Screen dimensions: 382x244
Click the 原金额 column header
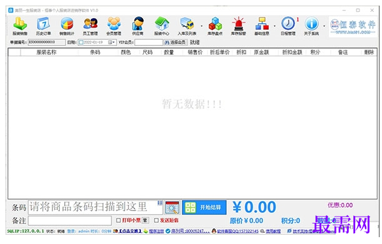pyautogui.click(x=261, y=52)
